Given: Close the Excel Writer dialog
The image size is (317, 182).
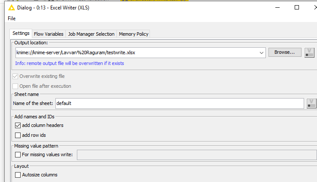Looking at the screenshot, I should 316,7.
